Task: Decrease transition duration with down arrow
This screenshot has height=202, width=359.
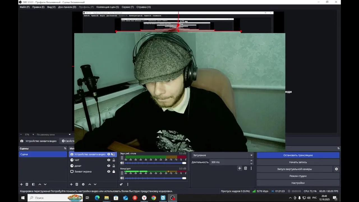Action: 251,164
